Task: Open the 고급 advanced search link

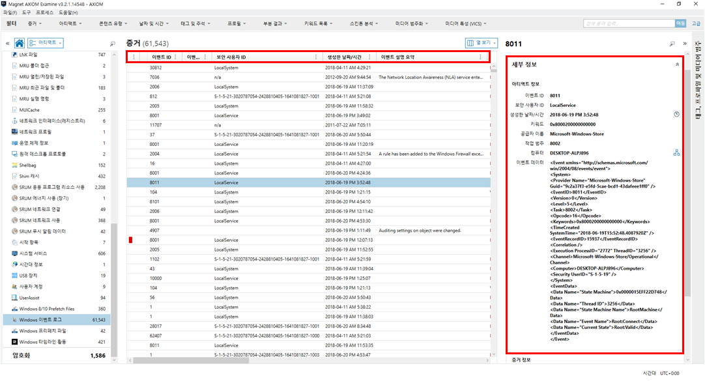Action: pyautogui.click(x=696, y=23)
